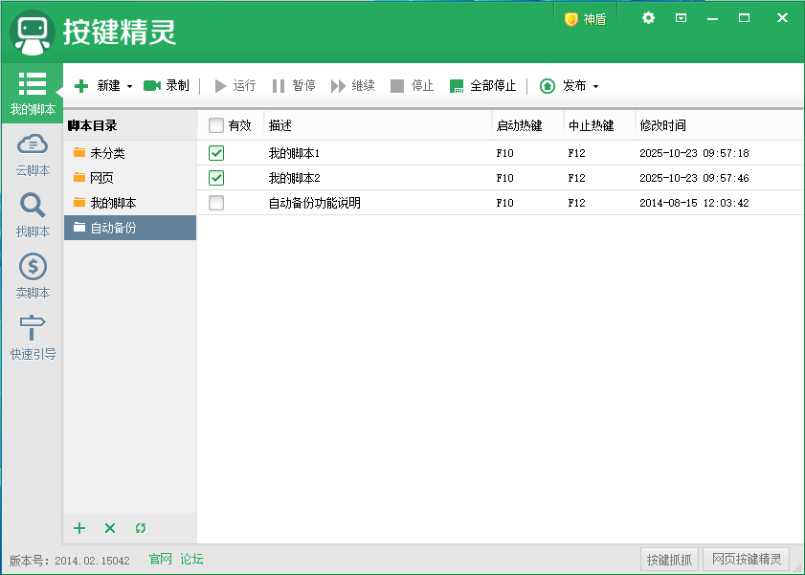805x575 pixels.
Task: Open settings via the gear icon
Action: pyautogui.click(x=649, y=17)
